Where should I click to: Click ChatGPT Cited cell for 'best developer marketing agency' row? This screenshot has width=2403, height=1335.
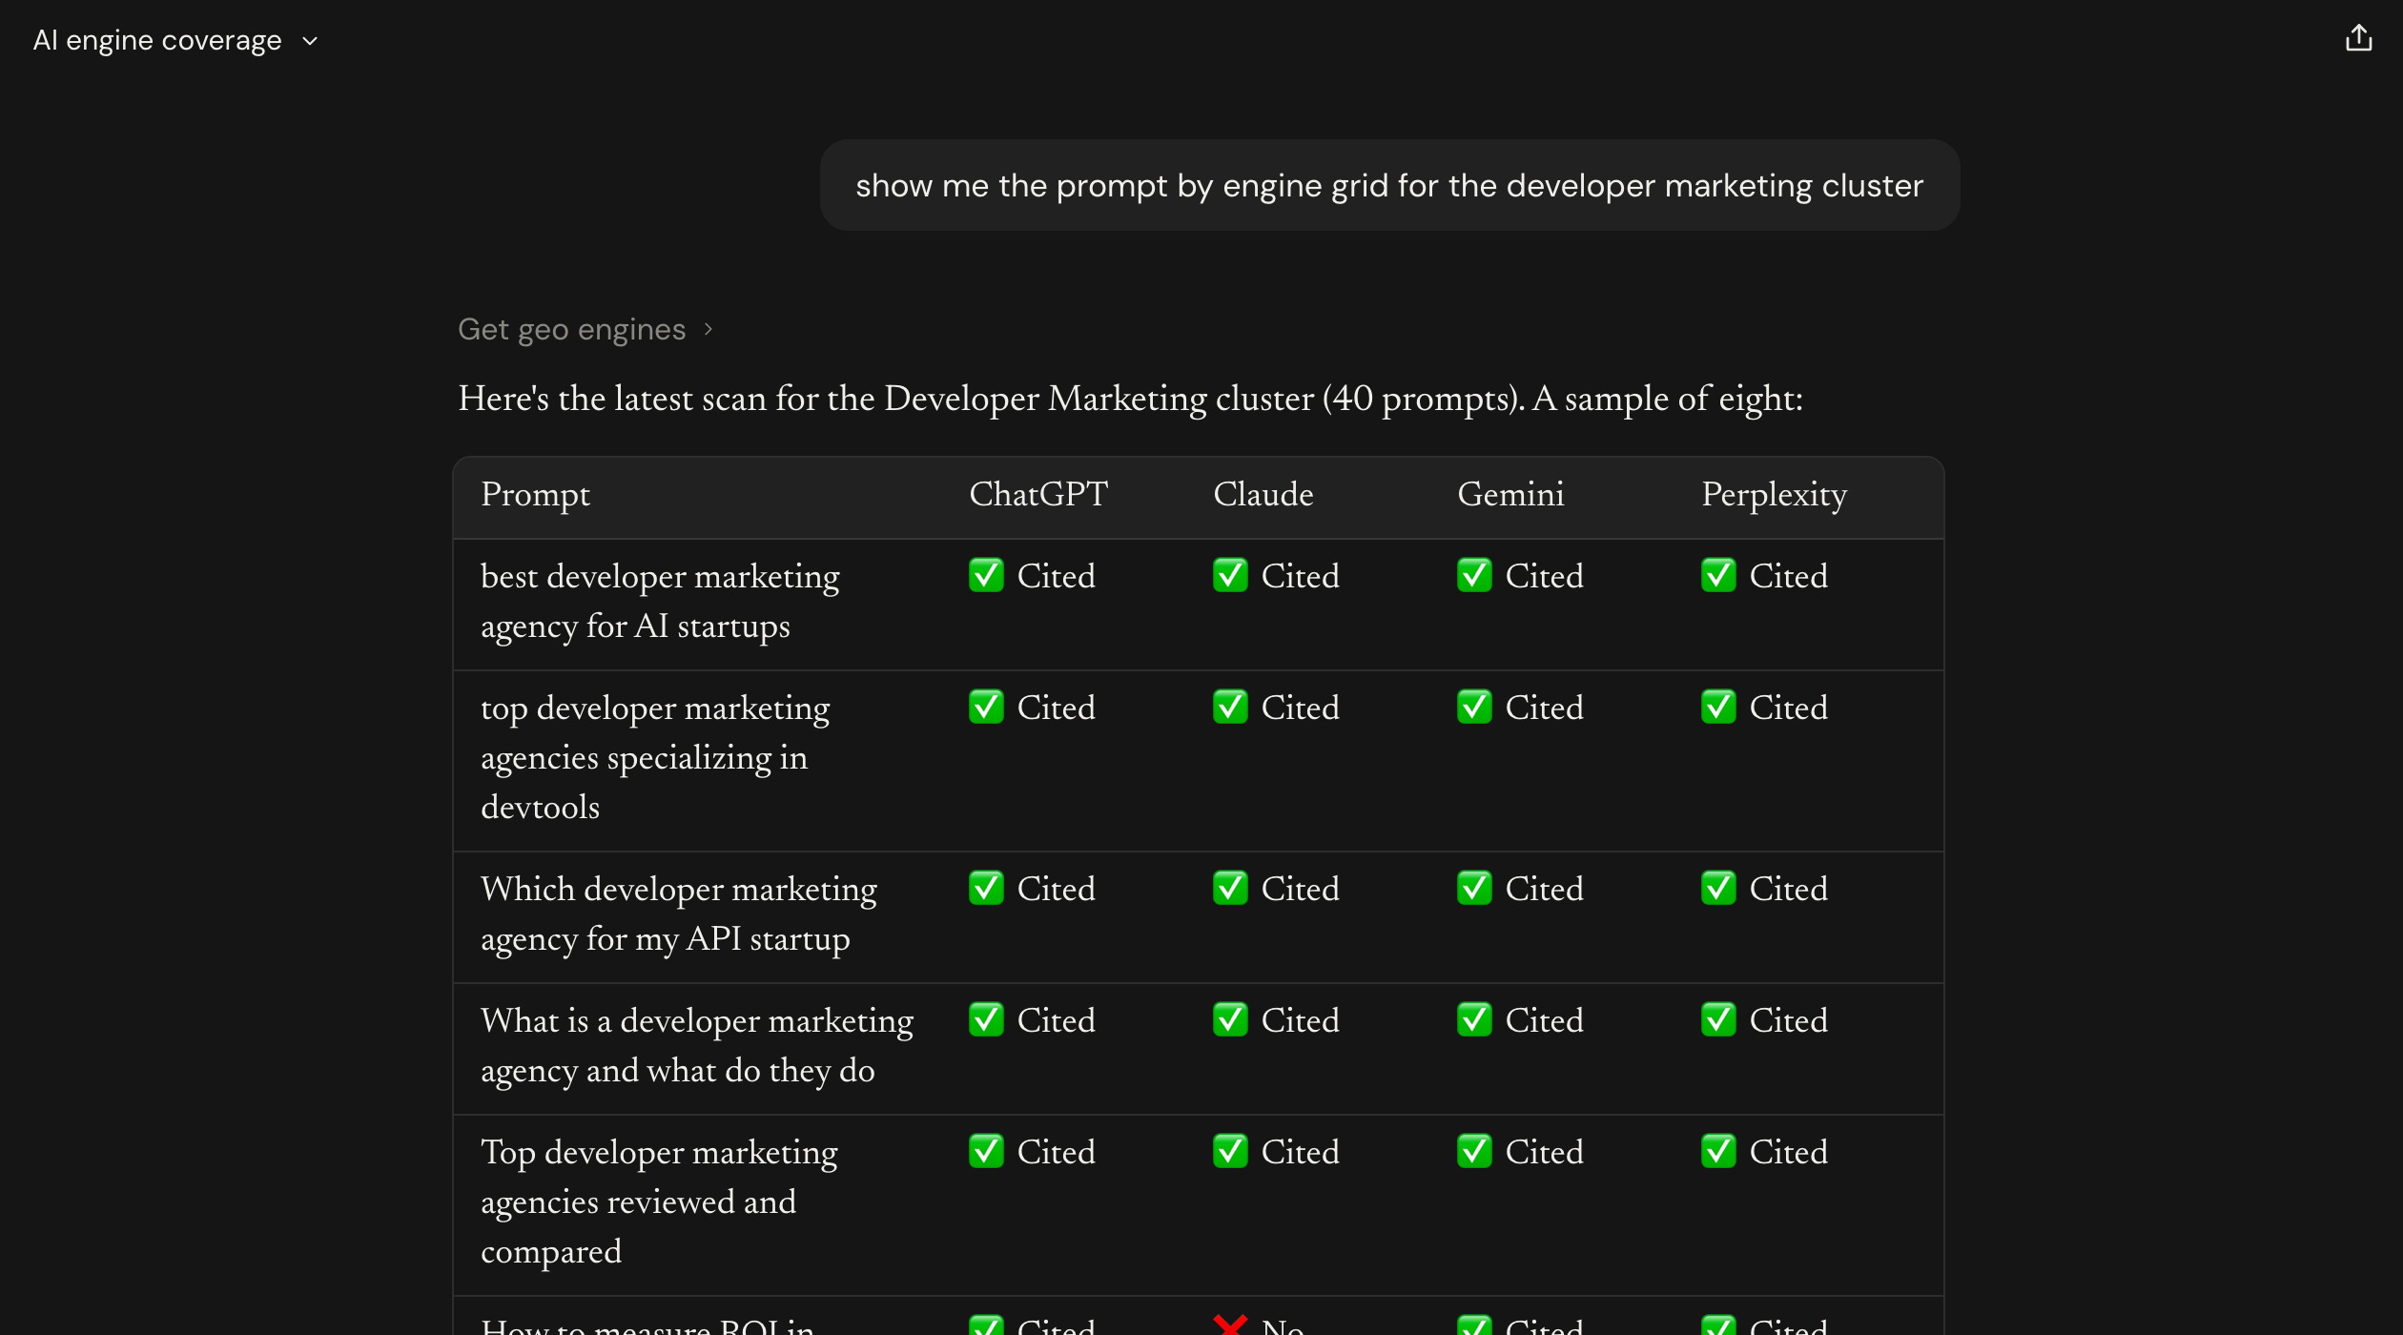1032,576
